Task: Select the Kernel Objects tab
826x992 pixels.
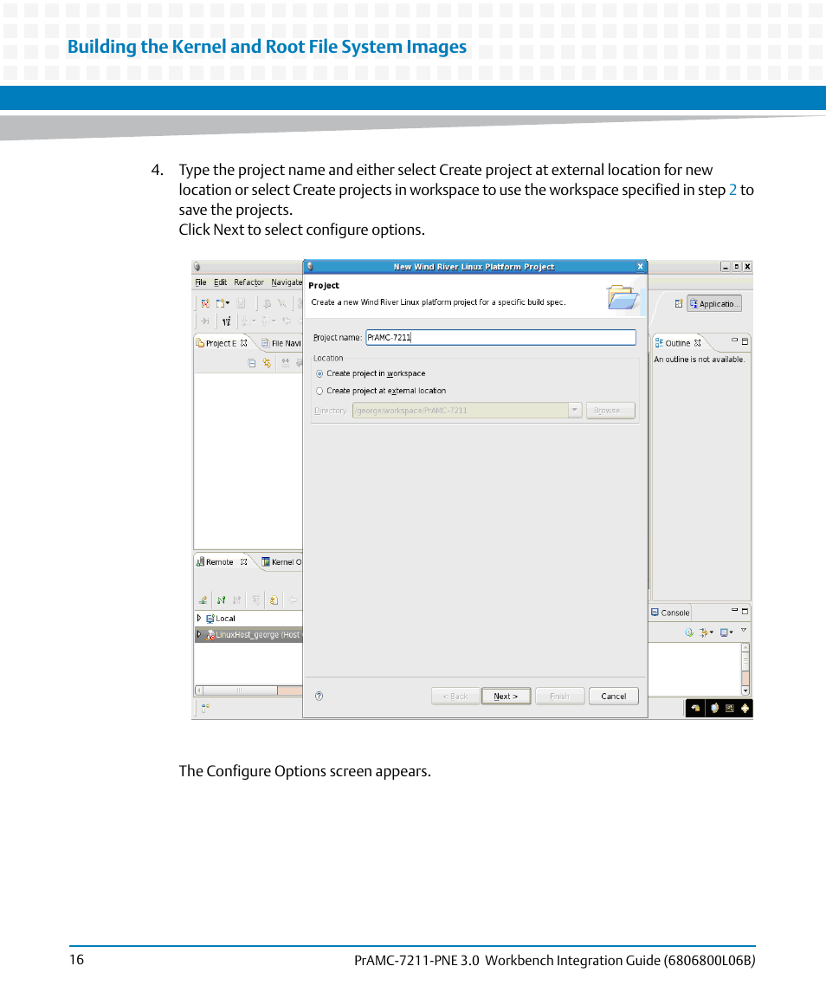Action: click(x=281, y=561)
